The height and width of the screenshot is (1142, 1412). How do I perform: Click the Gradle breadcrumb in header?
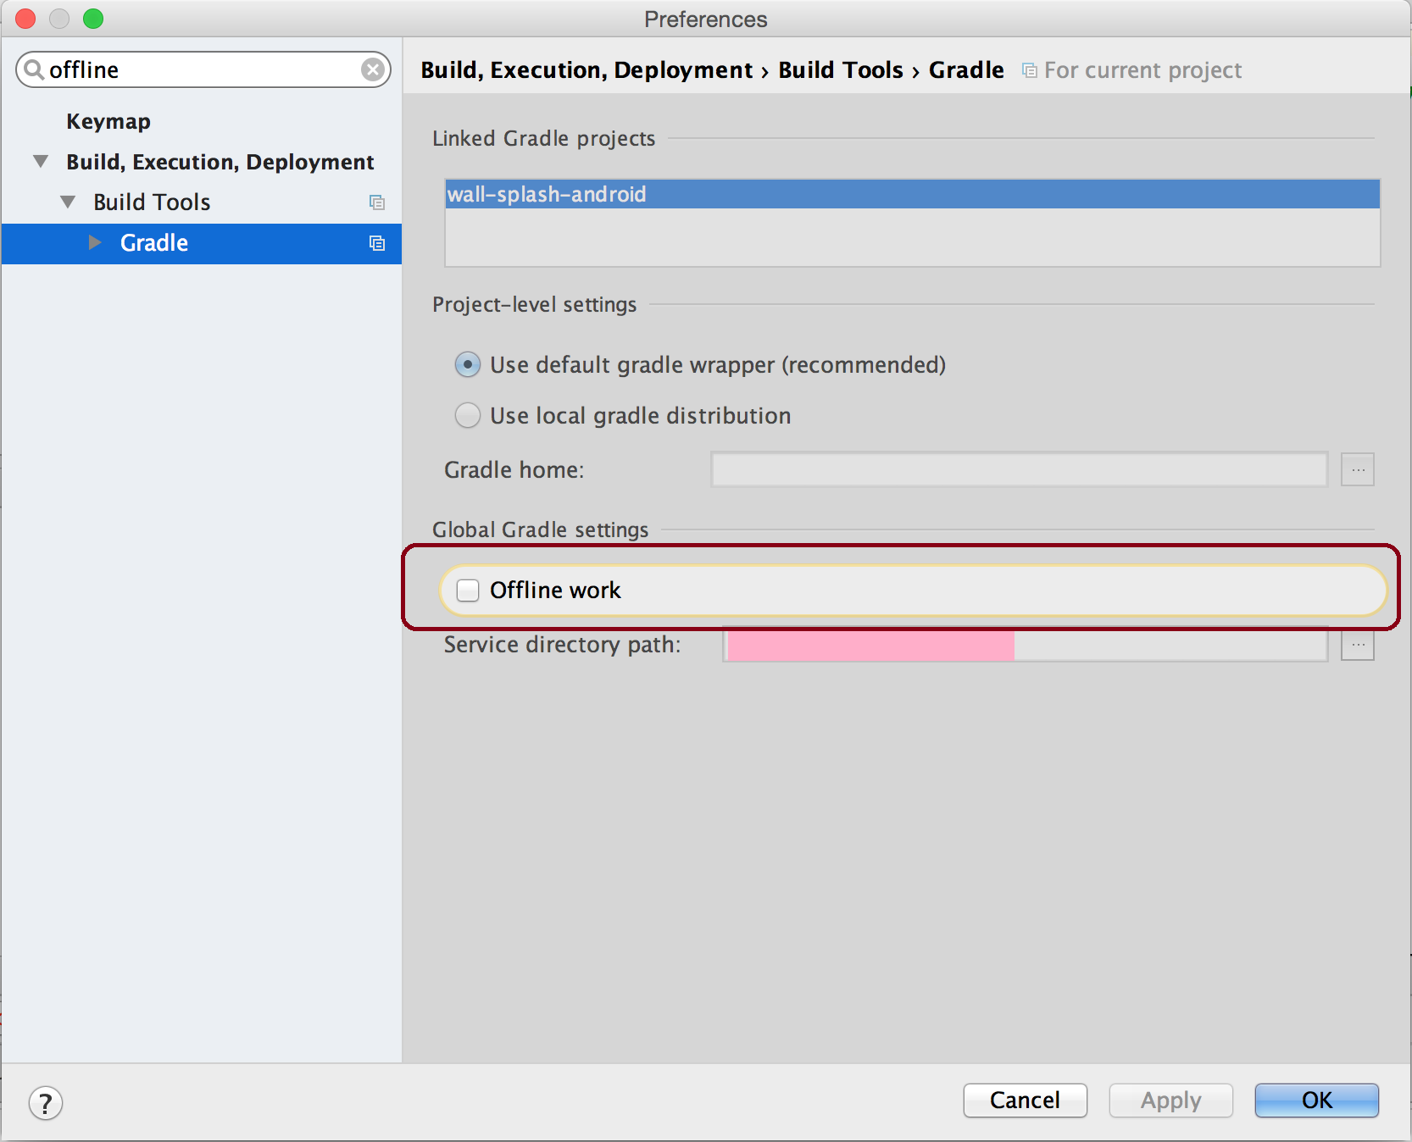pos(966,70)
